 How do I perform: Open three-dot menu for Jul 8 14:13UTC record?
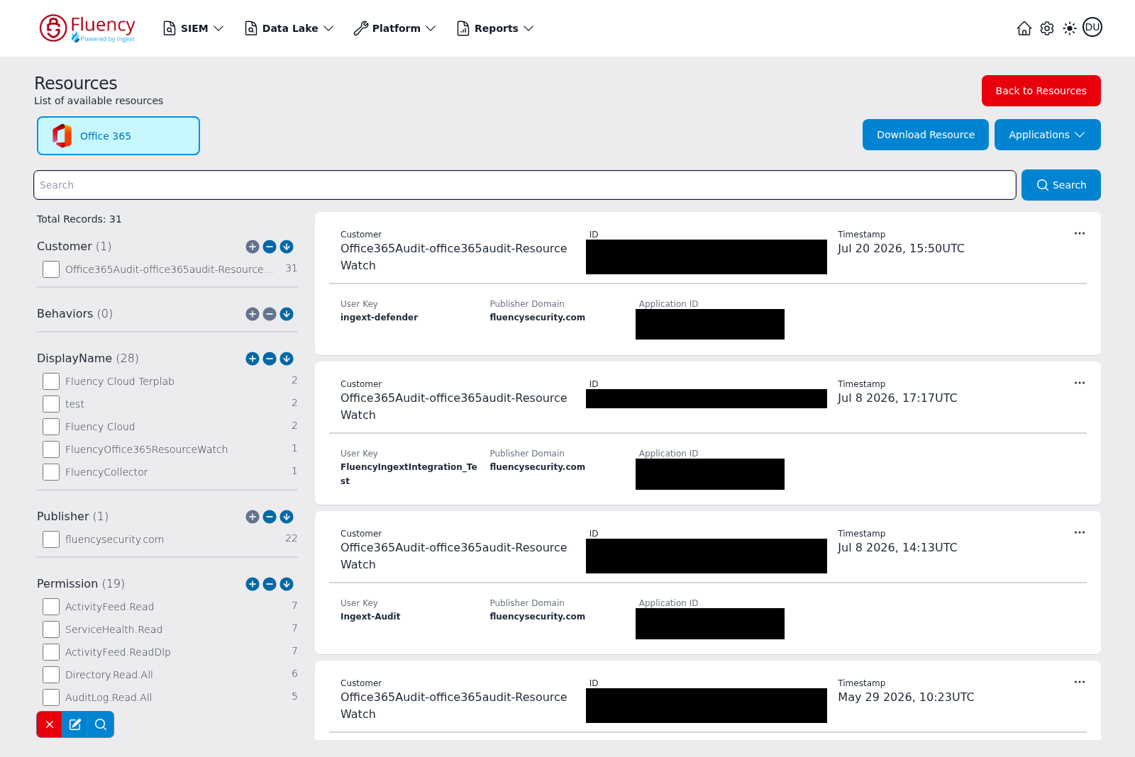(x=1080, y=532)
